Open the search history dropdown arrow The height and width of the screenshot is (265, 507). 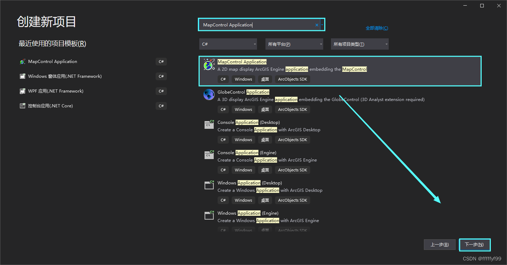[x=322, y=25]
